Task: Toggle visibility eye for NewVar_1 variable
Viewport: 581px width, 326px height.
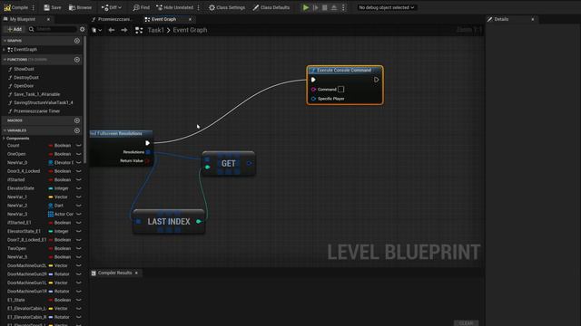Action: coord(79,197)
